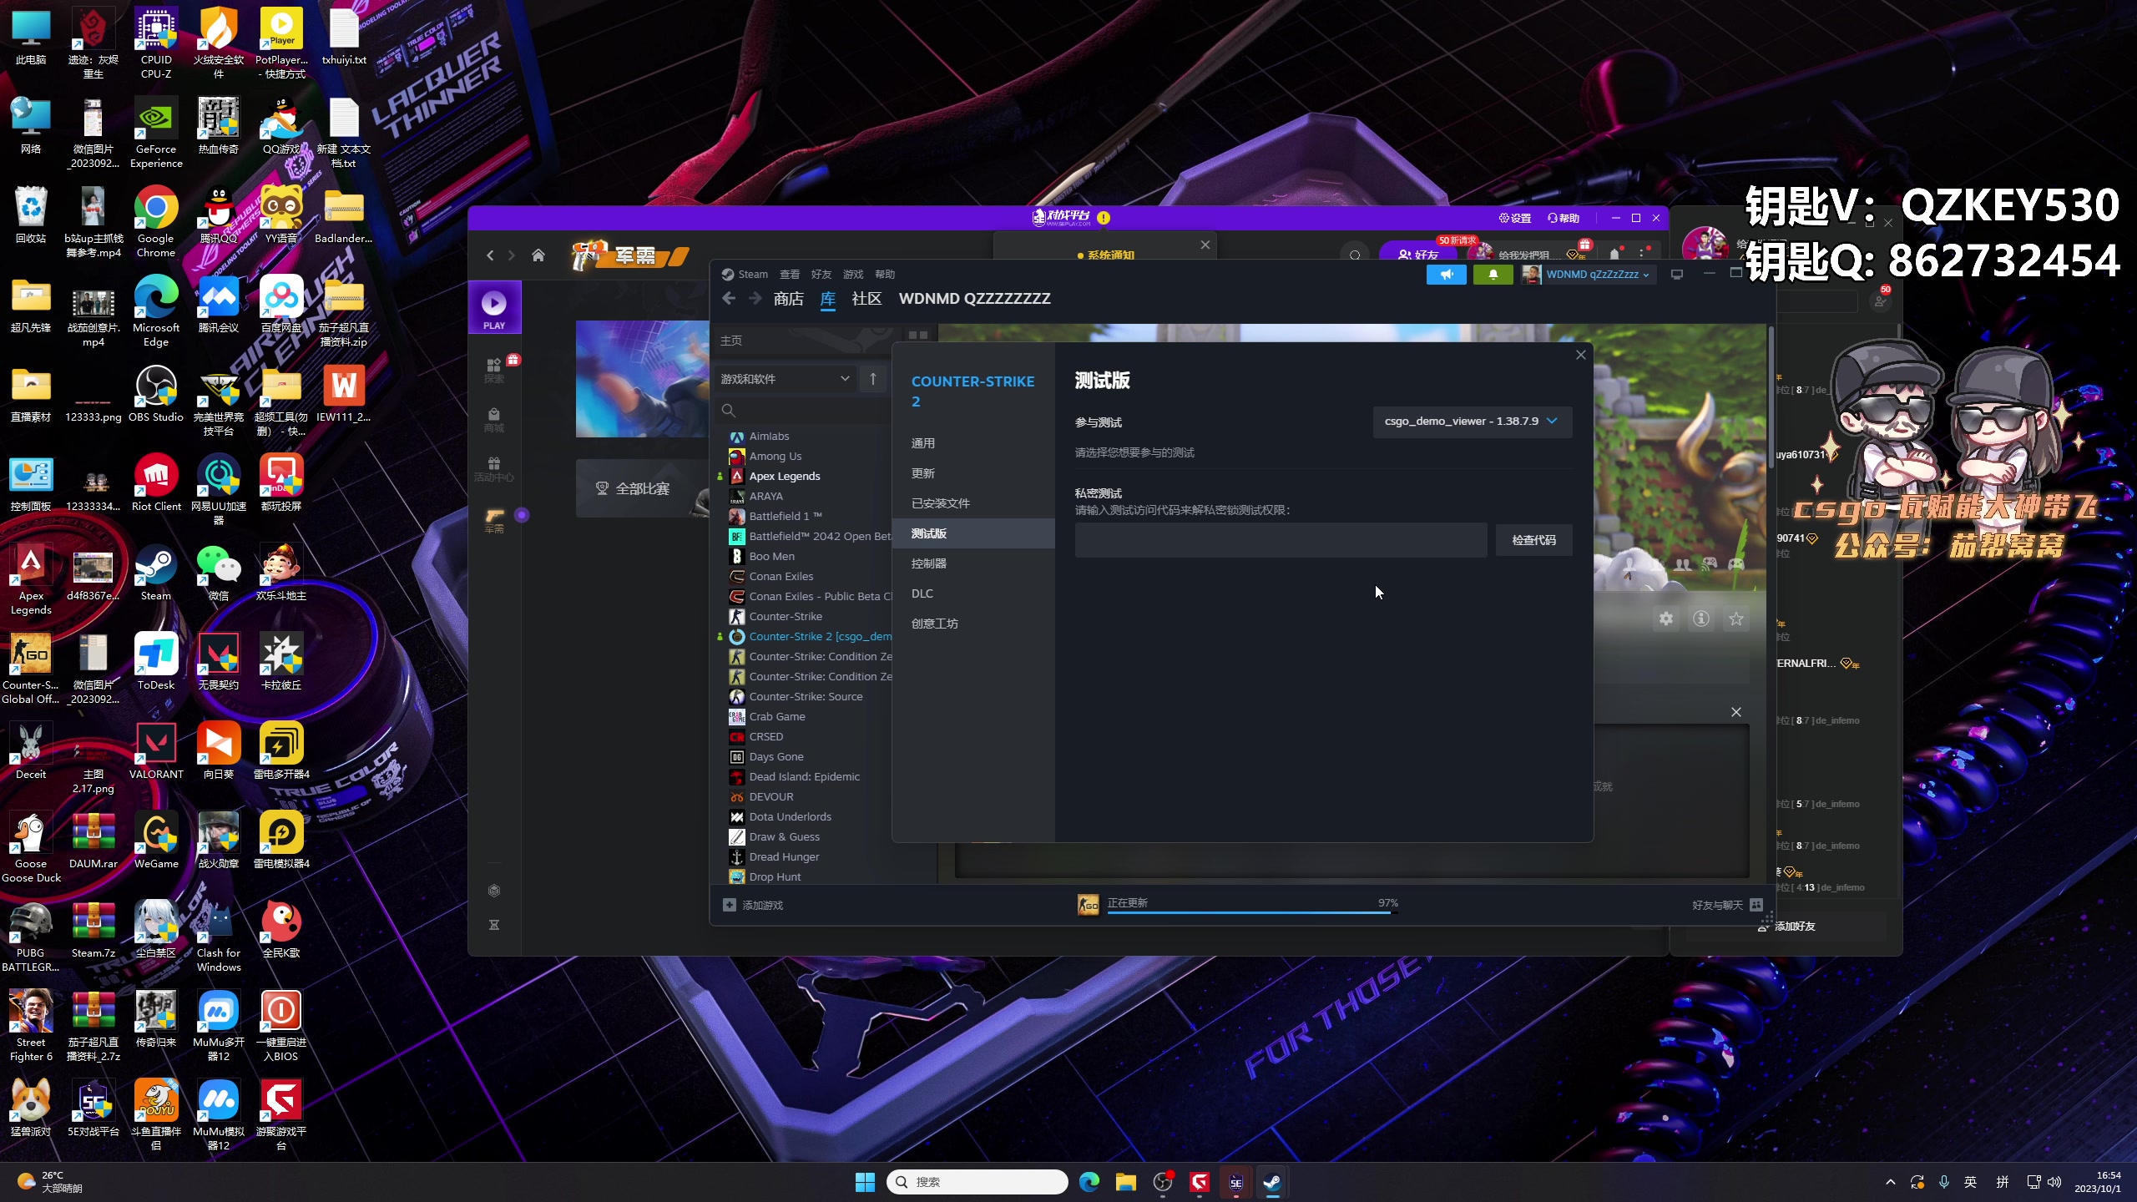Image resolution: width=2137 pixels, height=1202 pixels.
Task: Click the Steam library search field
Action: tap(801, 410)
